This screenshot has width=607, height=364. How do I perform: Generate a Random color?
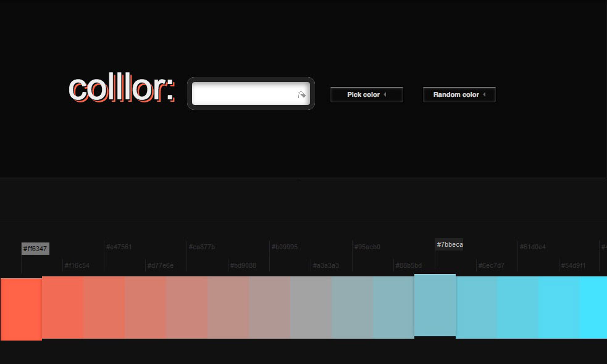tap(459, 94)
